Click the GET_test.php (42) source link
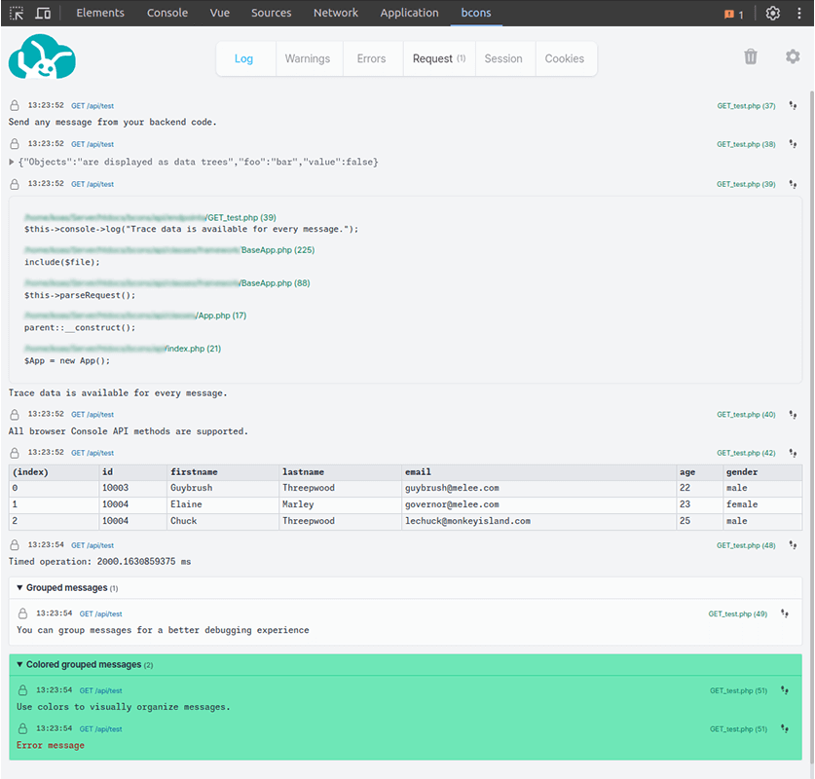Screen dimensions: 815x779 [x=746, y=453]
